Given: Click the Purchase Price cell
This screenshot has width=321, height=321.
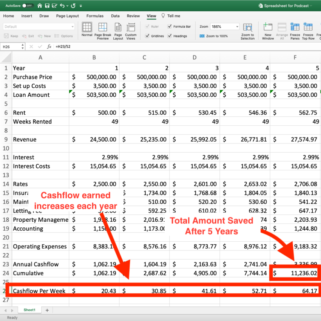Looking at the screenshot, I should tap(40, 77).
